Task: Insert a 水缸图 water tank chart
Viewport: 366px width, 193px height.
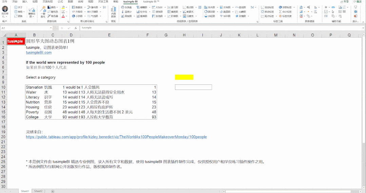Action: point(210,16)
